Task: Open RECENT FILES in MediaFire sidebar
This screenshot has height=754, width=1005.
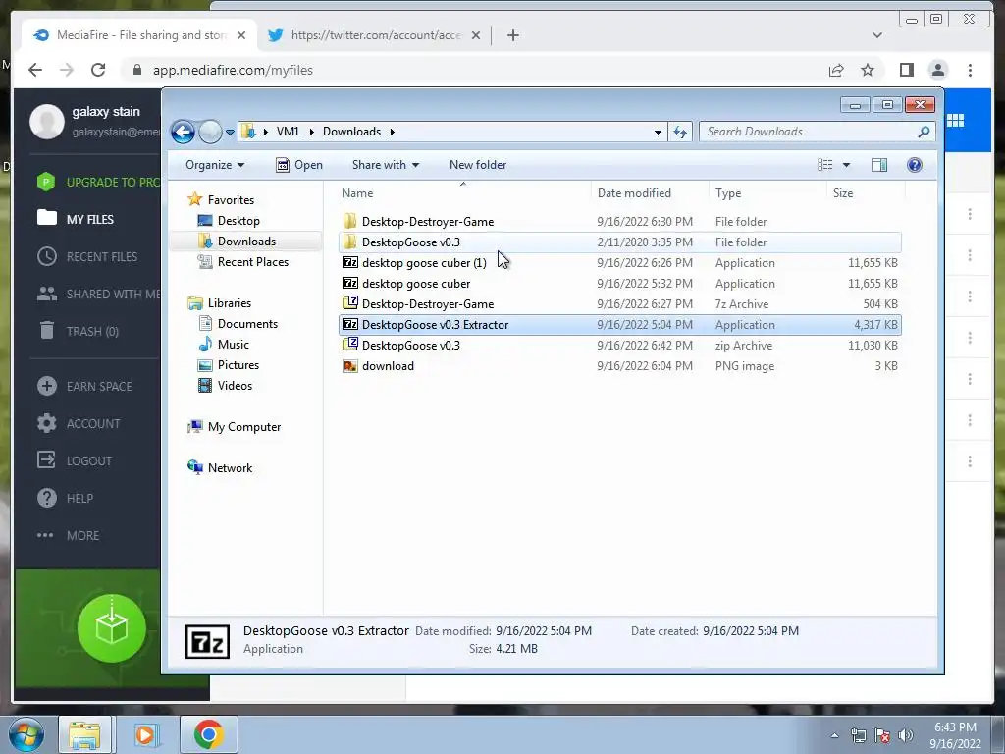Action: (x=87, y=256)
